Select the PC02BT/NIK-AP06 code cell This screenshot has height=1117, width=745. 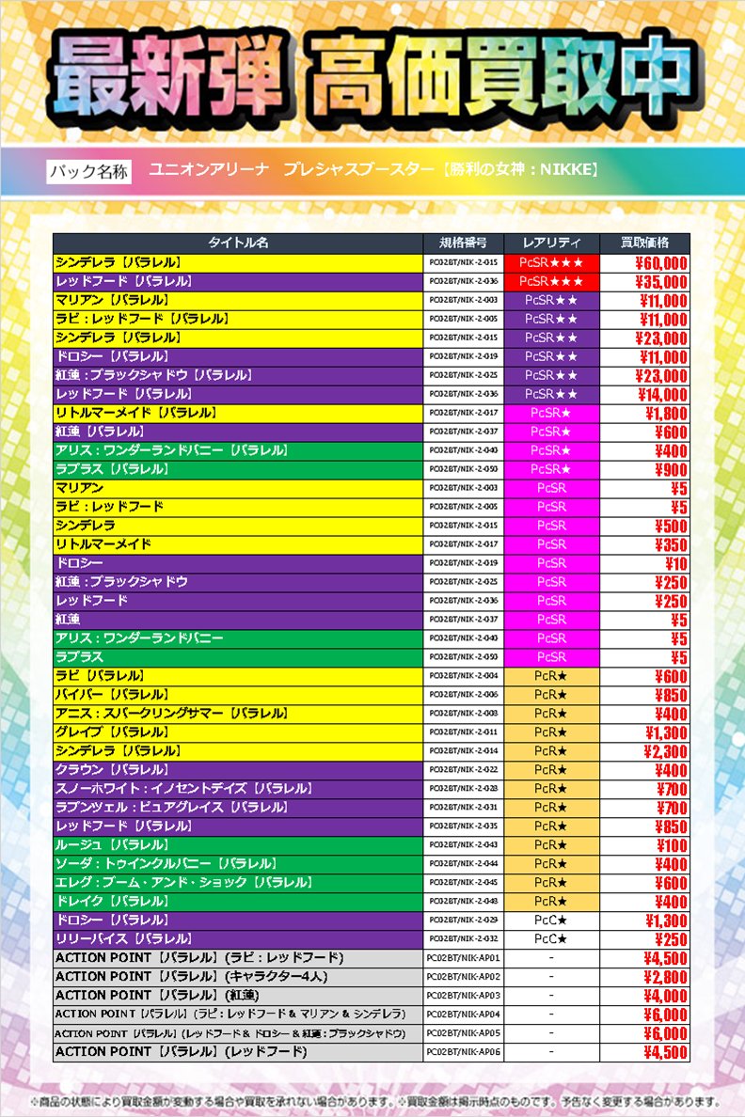point(464,1052)
